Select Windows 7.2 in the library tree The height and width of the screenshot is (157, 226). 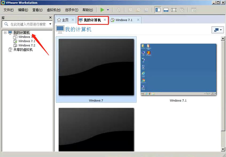coord(27,45)
